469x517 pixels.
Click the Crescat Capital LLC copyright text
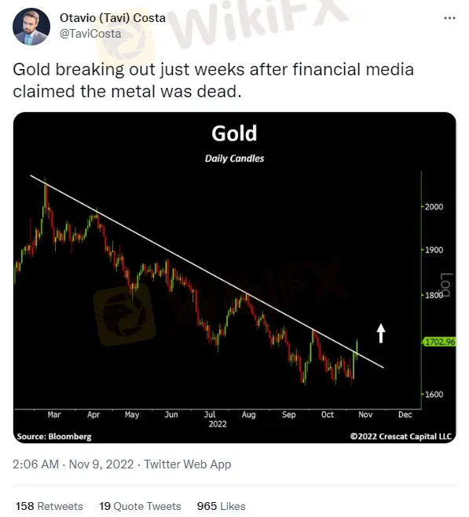tap(401, 436)
